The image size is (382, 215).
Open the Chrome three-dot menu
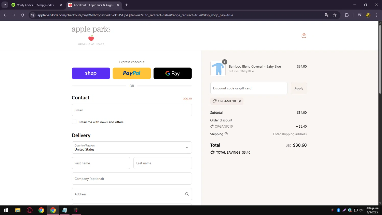click(377, 15)
